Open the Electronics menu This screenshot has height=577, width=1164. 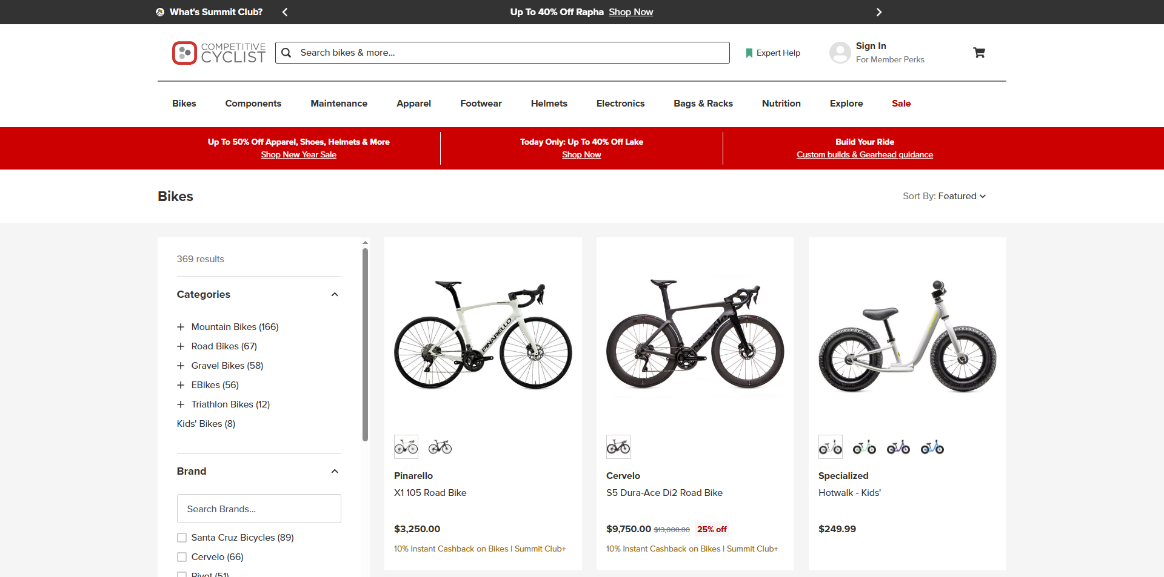point(620,104)
